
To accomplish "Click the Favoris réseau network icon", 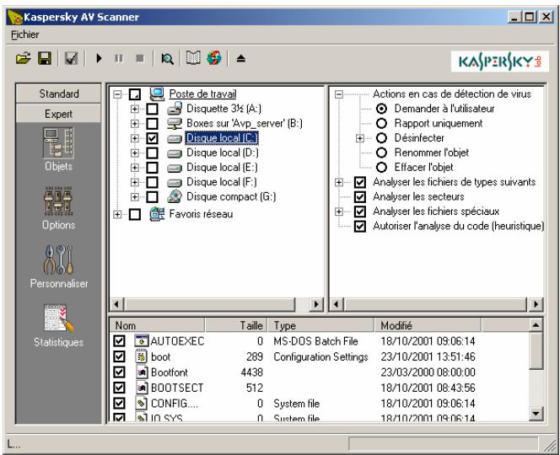I will pyautogui.click(x=157, y=214).
